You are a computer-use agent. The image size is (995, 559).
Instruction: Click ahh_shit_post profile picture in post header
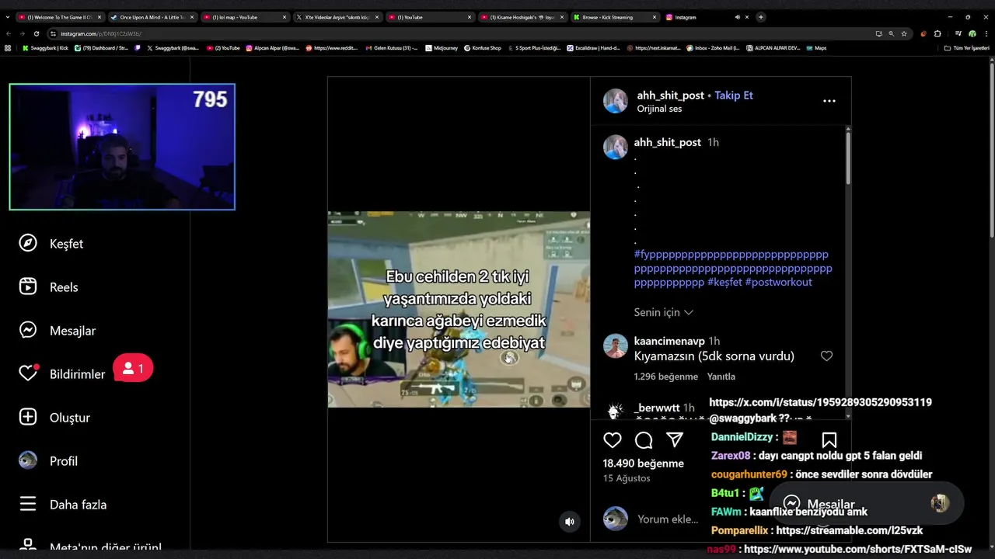pyautogui.click(x=616, y=101)
